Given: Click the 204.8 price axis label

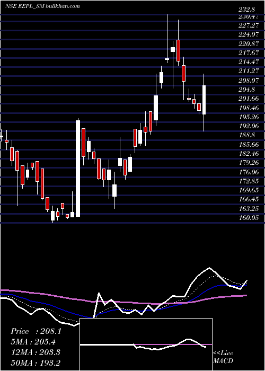Looking at the screenshot, I should tap(246, 90).
